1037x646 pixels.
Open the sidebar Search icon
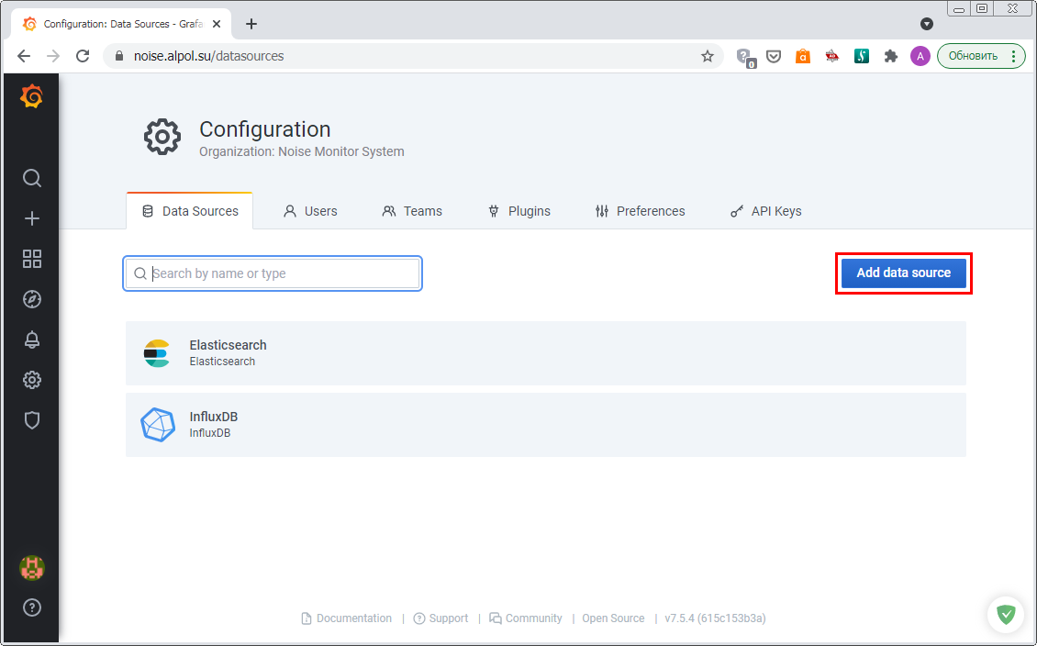(x=32, y=178)
